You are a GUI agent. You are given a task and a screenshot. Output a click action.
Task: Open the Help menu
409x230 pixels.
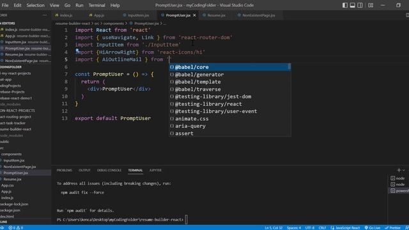coord(115,5)
